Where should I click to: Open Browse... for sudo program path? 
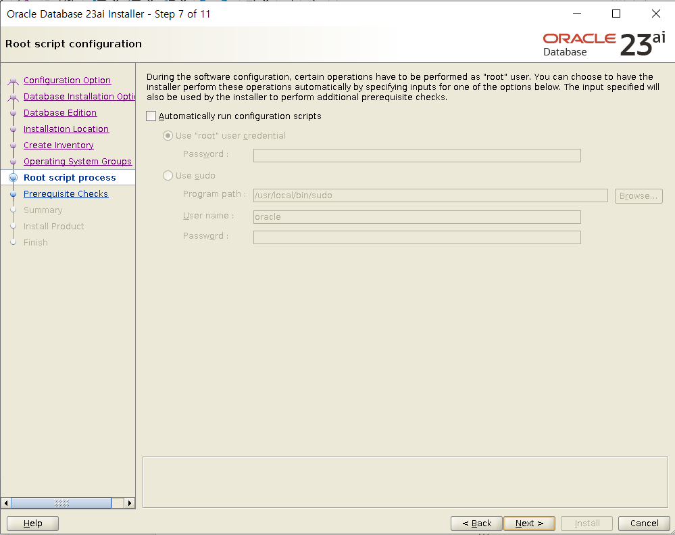point(639,195)
